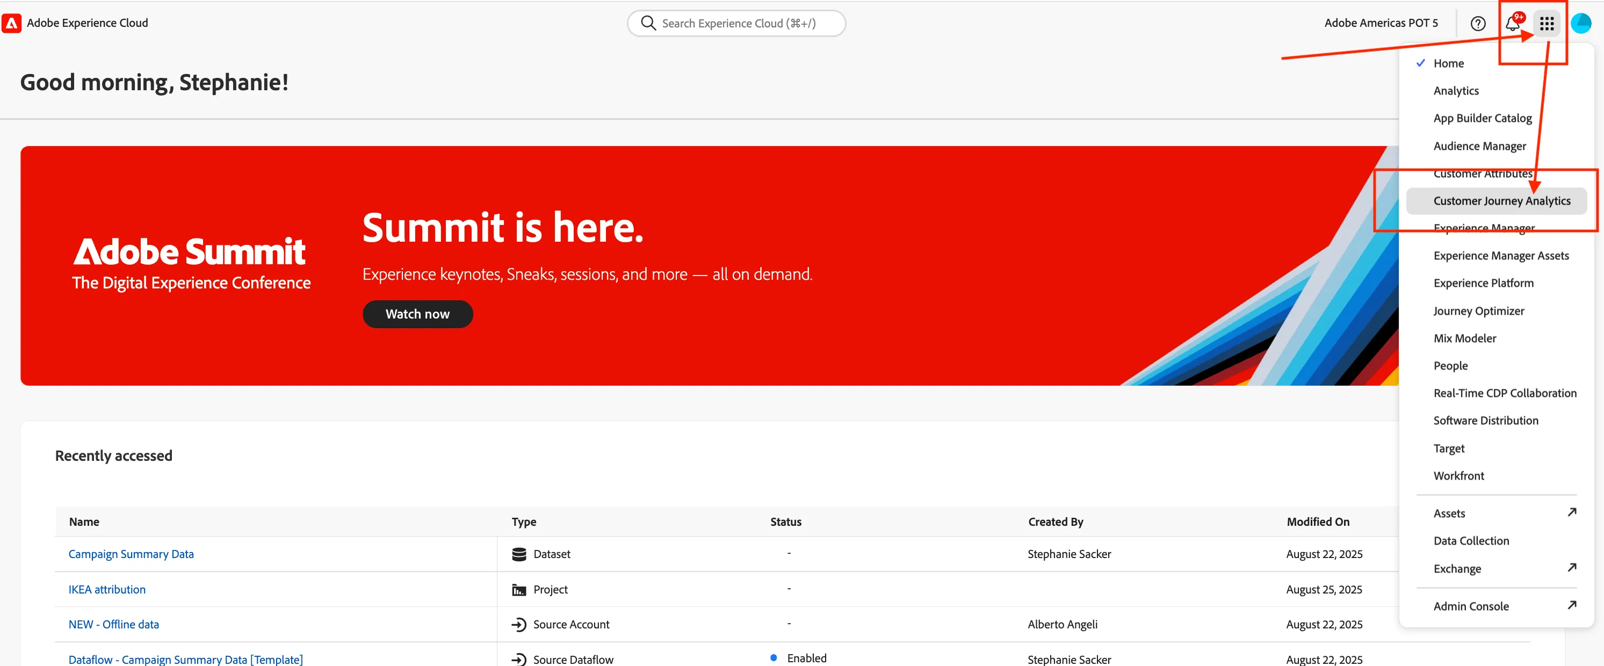
Task: Click the Adobe logo icon
Action: pyautogui.click(x=12, y=23)
